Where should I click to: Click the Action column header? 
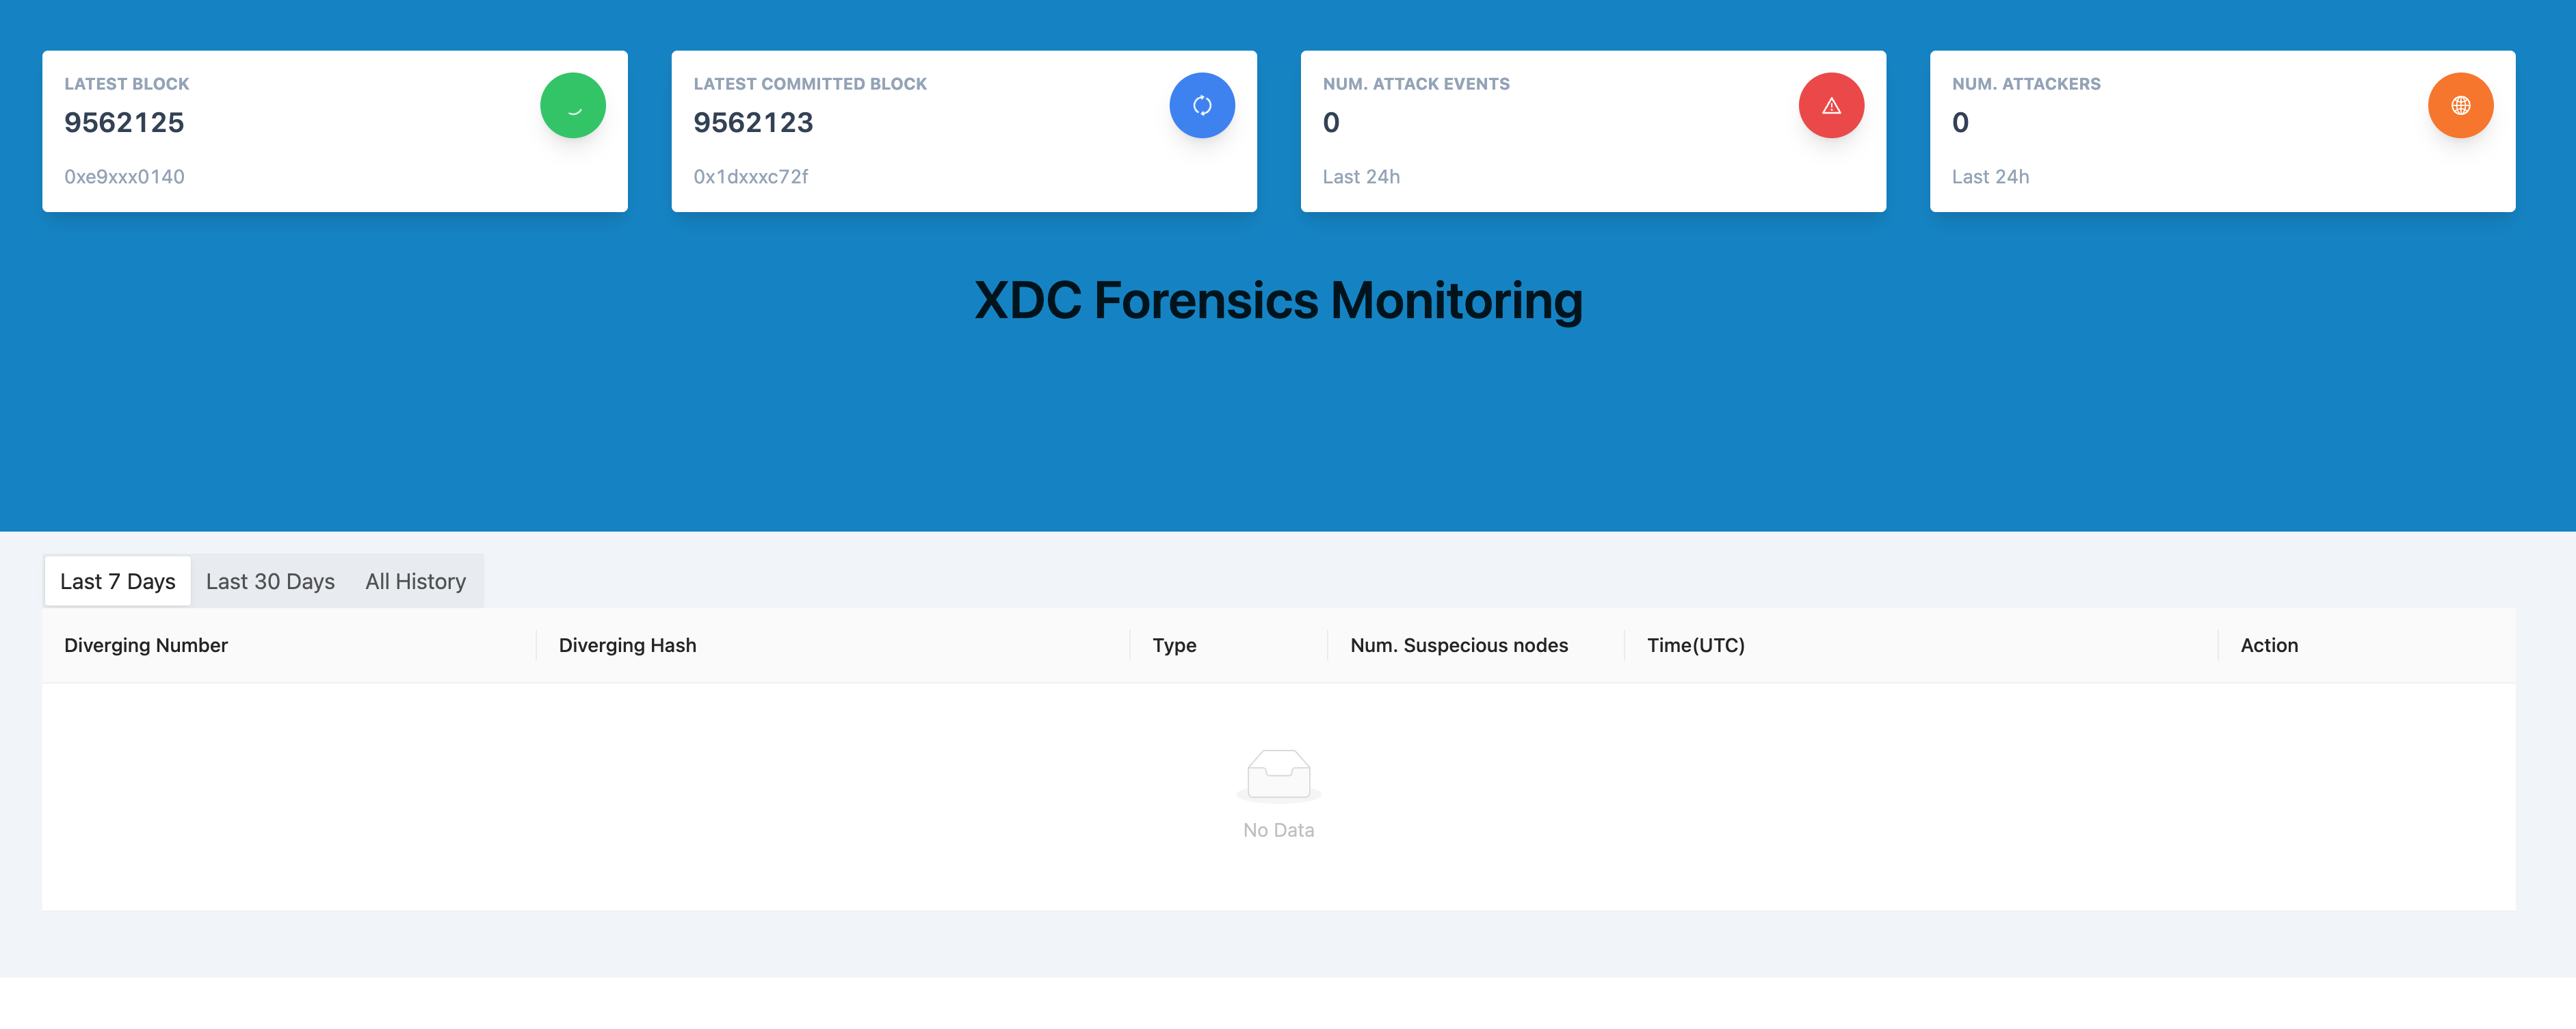coord(2268,645)
